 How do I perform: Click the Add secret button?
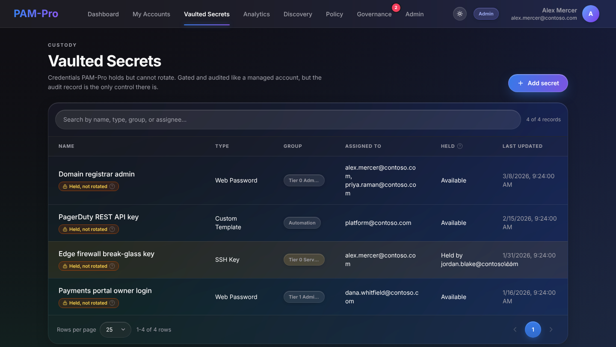(538, 83)
